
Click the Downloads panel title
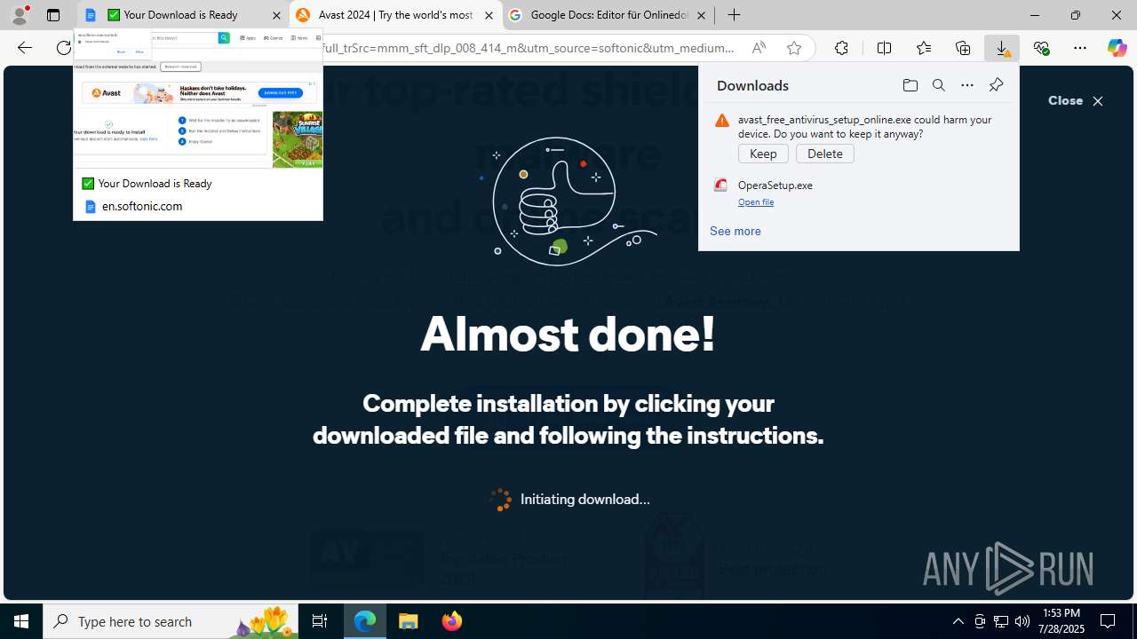(x=752, y=85)
